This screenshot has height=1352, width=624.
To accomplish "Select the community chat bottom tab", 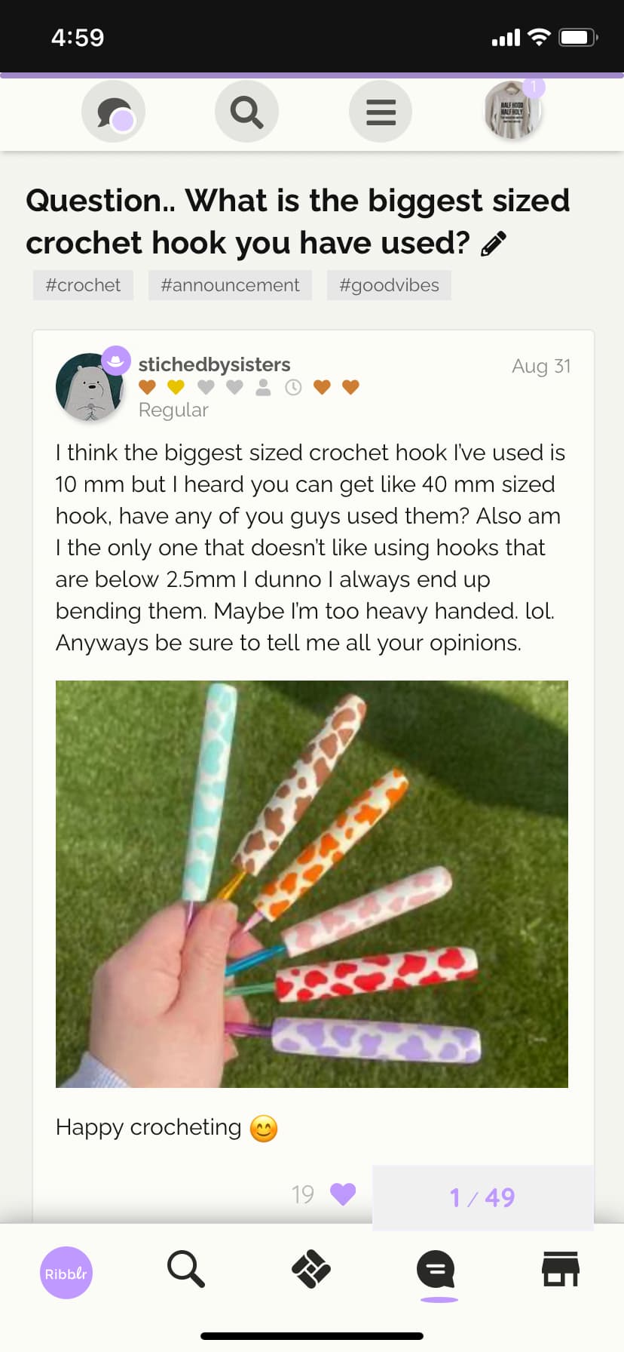I will point(436,1271).
